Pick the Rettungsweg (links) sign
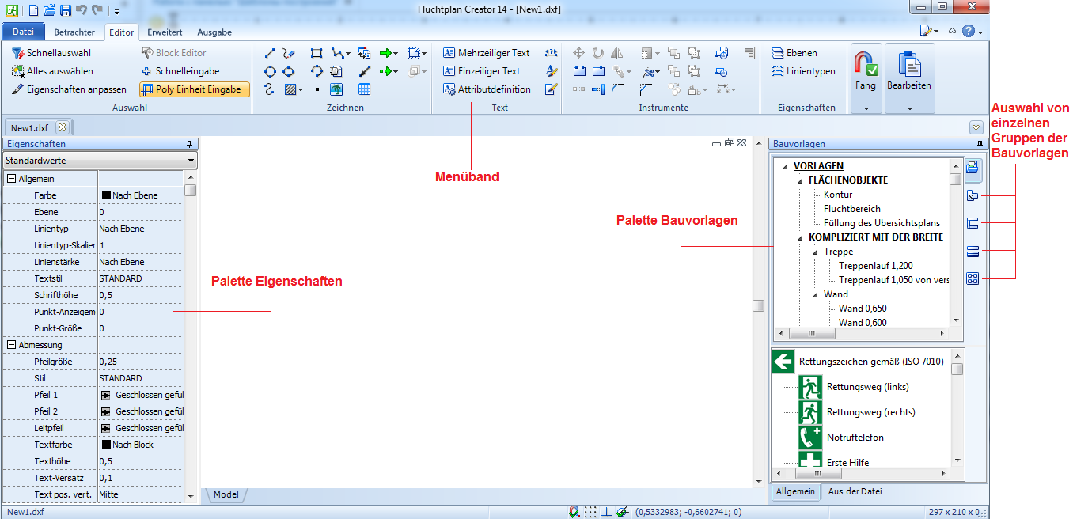 pos(809,387)
